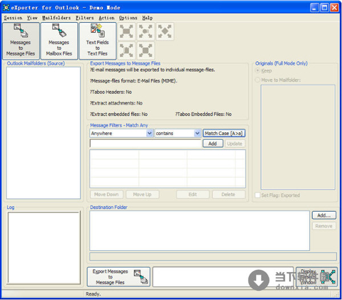Viewport: 342px width, 300px height.
Task: Click the Move Down button
Action: point(107,194)
